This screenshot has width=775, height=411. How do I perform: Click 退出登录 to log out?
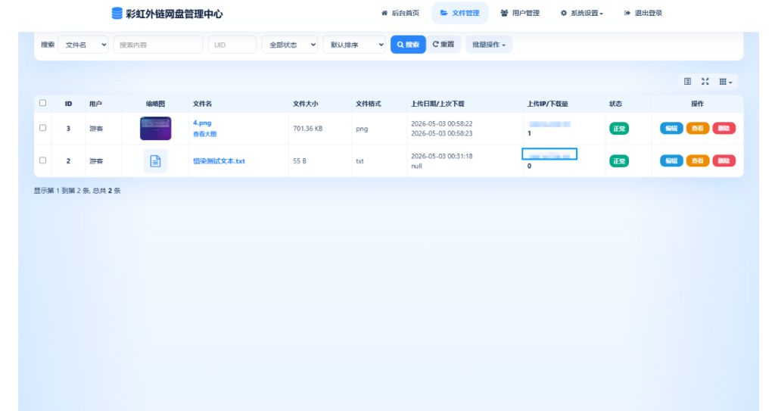pyautogui.click(x=643, y=14)
